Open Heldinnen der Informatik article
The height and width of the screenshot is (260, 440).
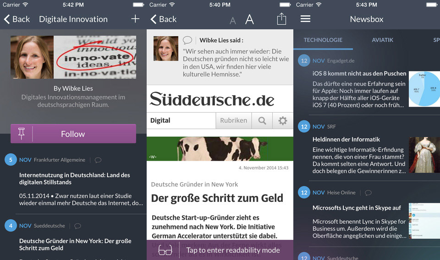tap(346, 139)
